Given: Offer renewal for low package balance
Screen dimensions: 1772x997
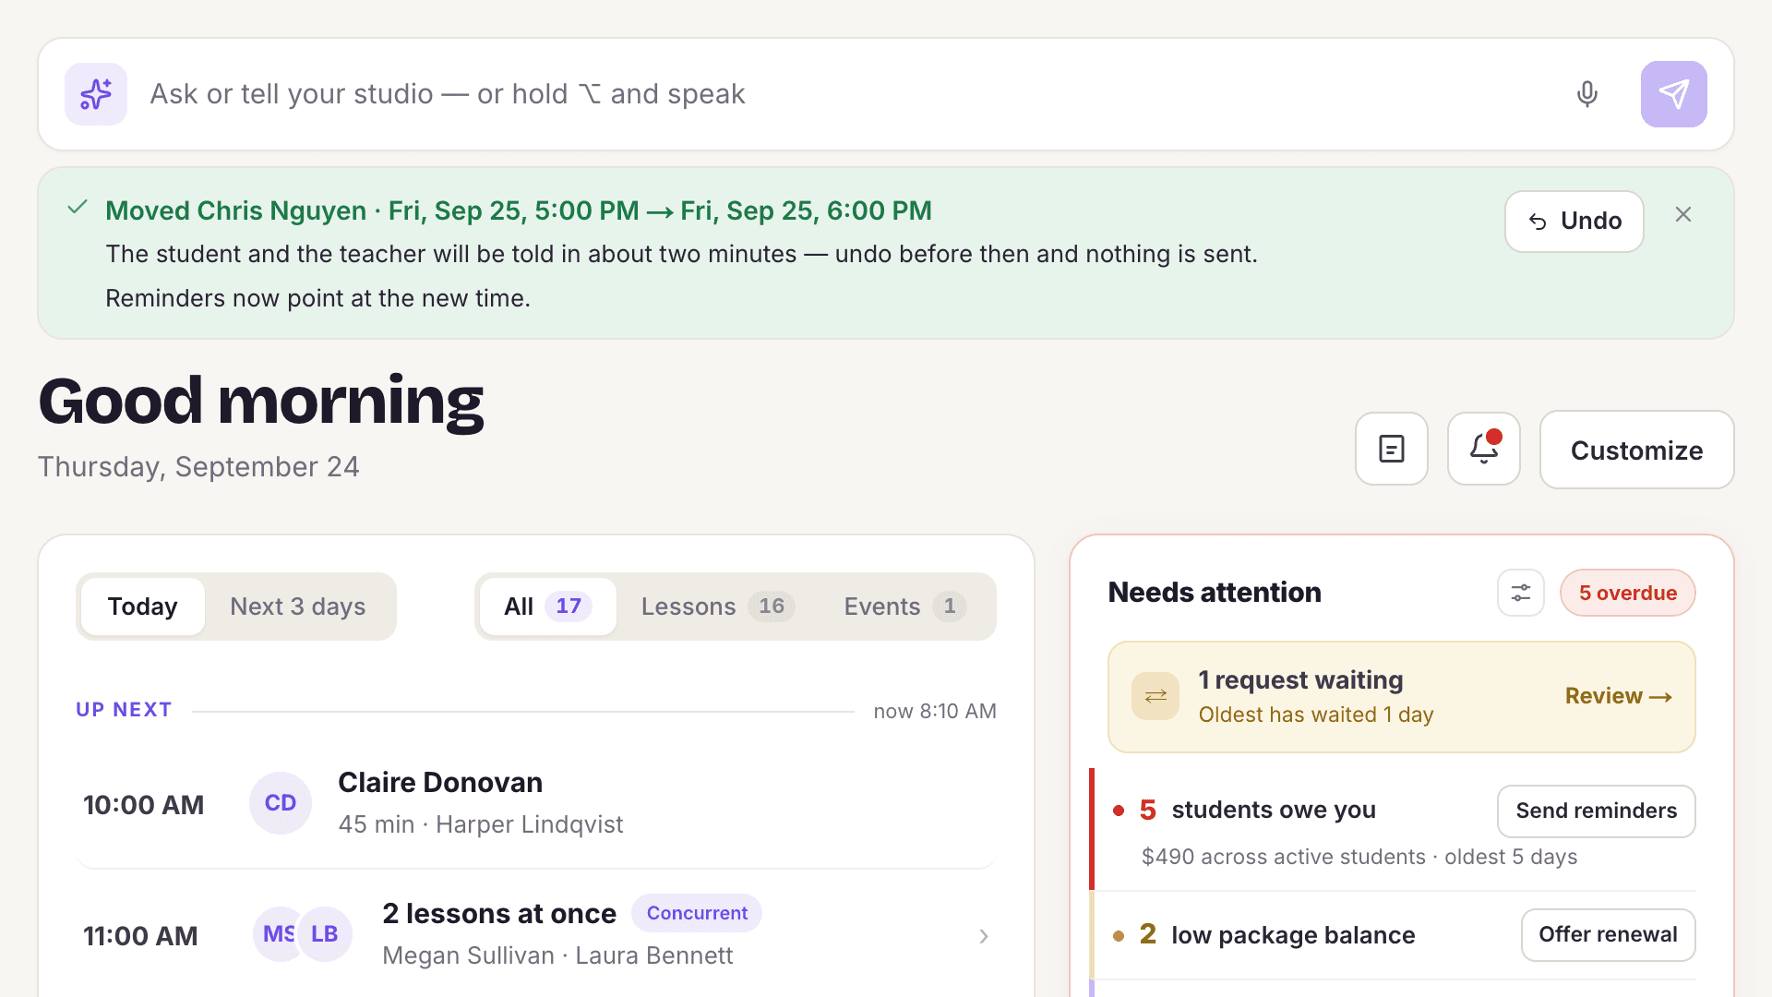Looking at the screenshot, I should point(1609,935).
